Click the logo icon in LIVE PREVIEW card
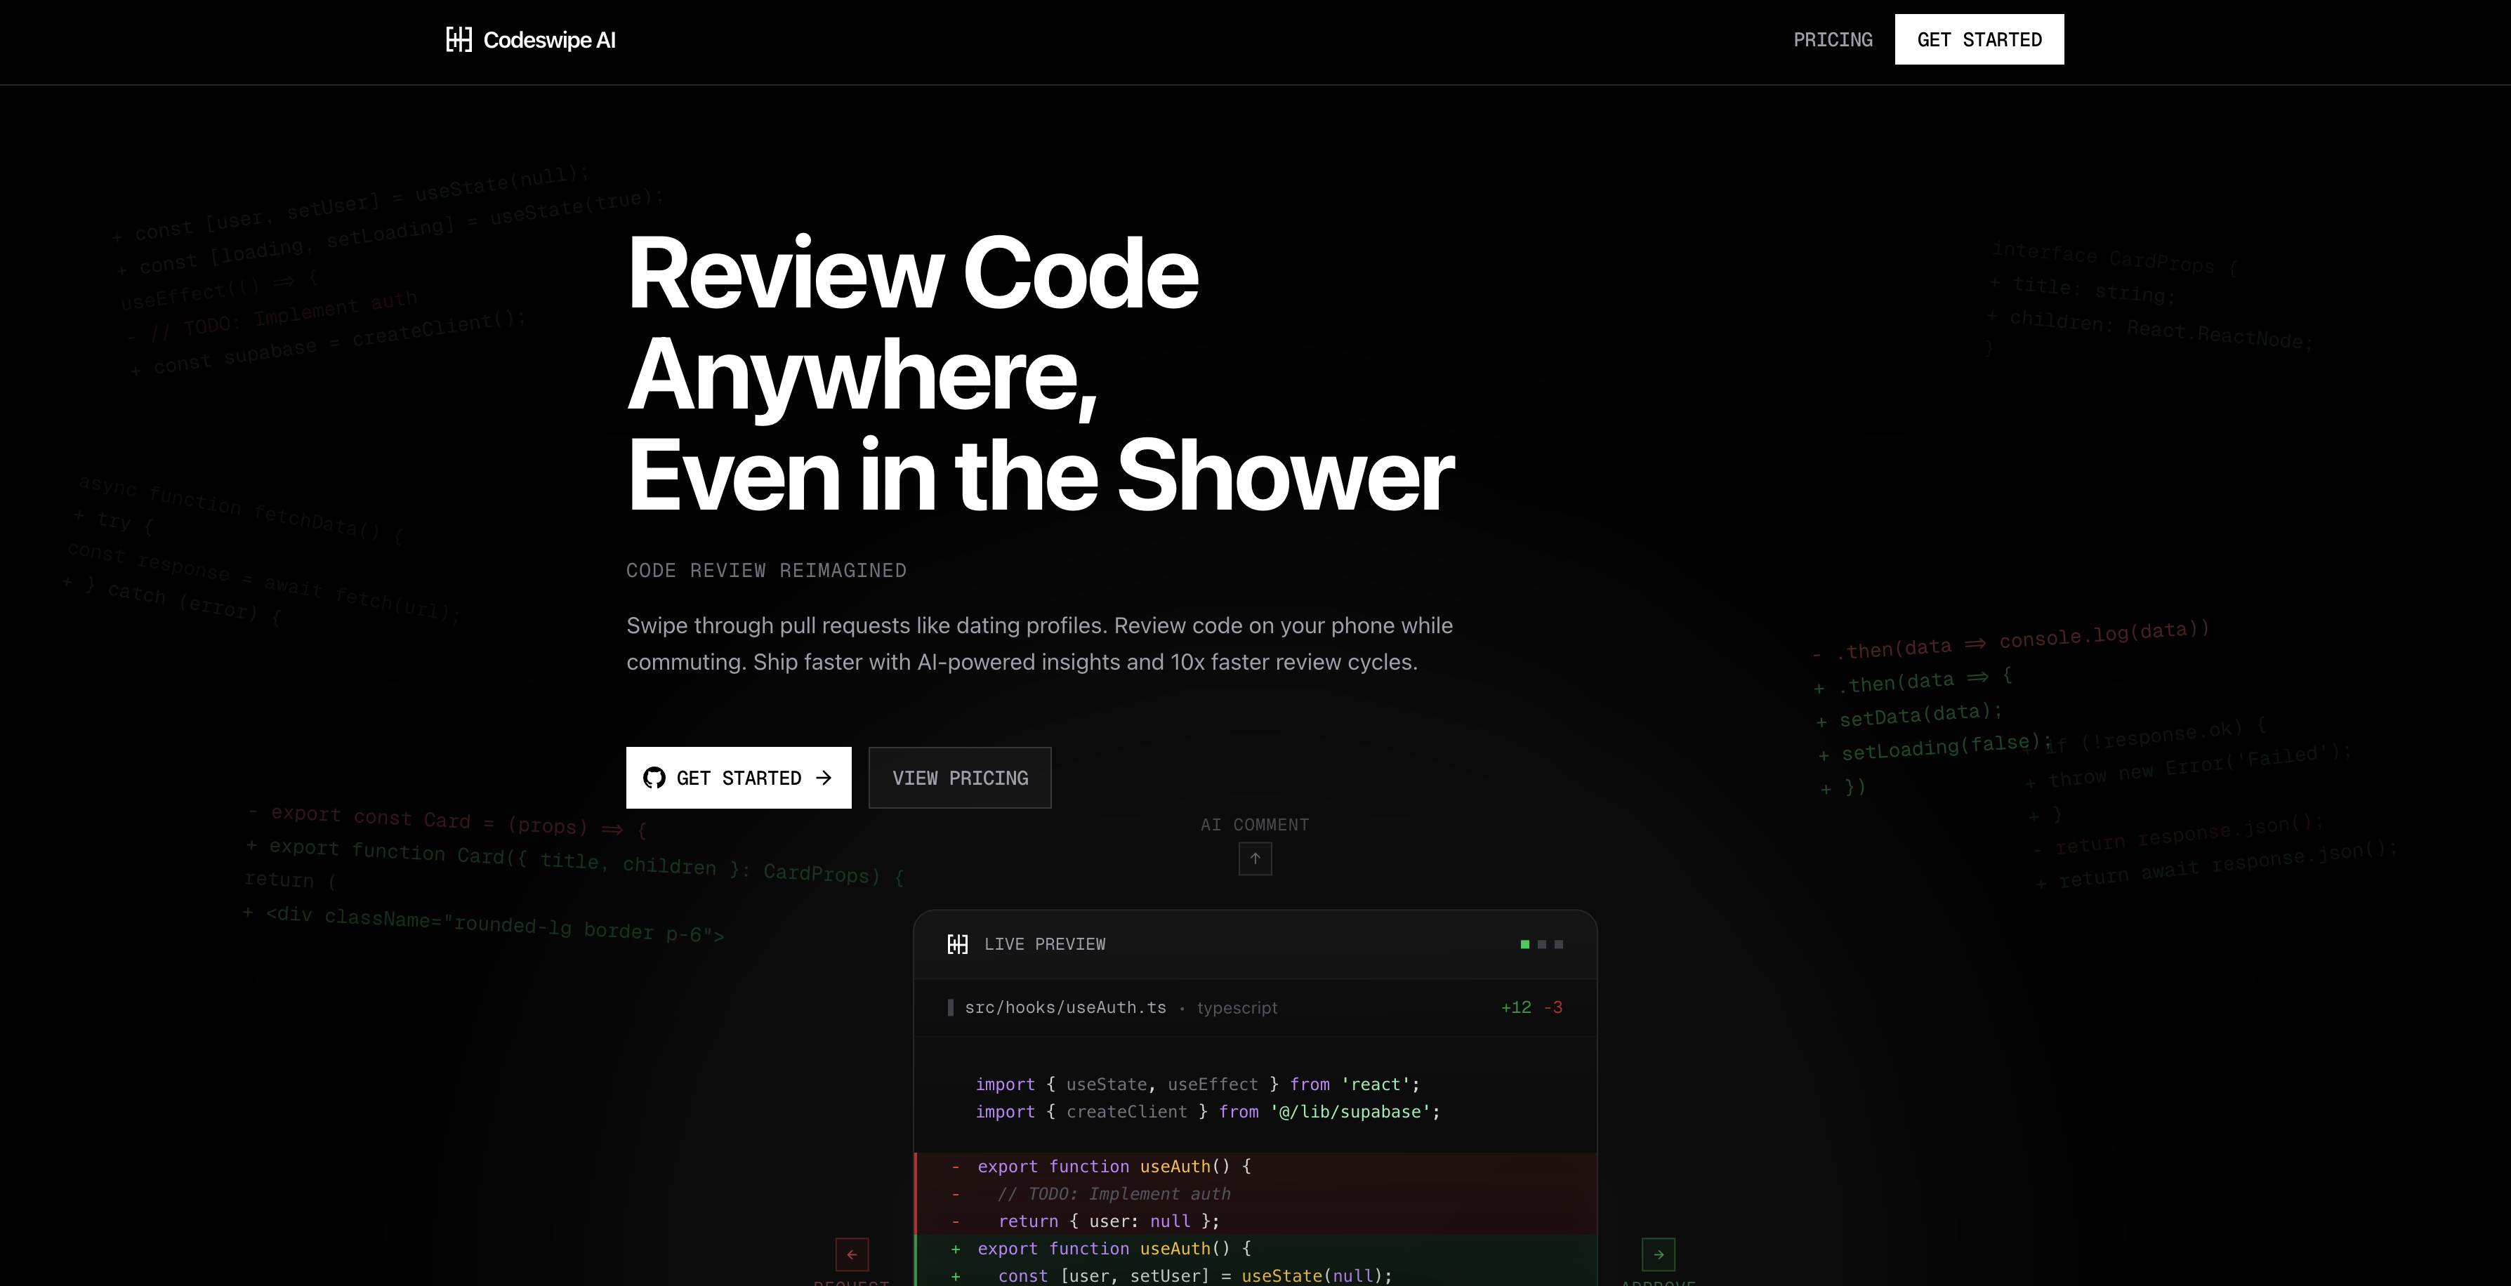 [957, 944]
